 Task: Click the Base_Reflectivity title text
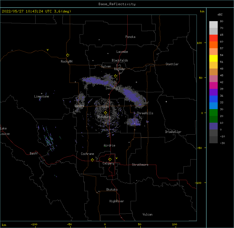(117, 4)
